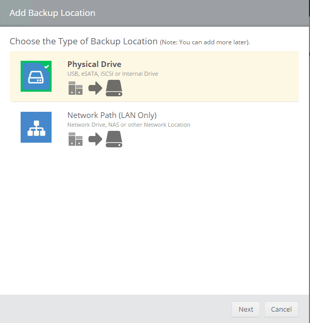
Task: Click the 'USB, eSATA, iSCSI or Internal Drive' description
Action: tap(112, 74)
